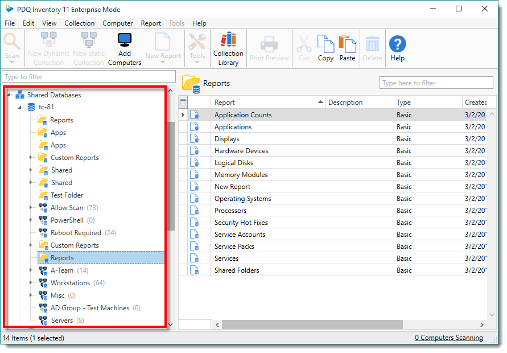
Task: Open the Scan dropdown arrow
Action: click(12, 62)
